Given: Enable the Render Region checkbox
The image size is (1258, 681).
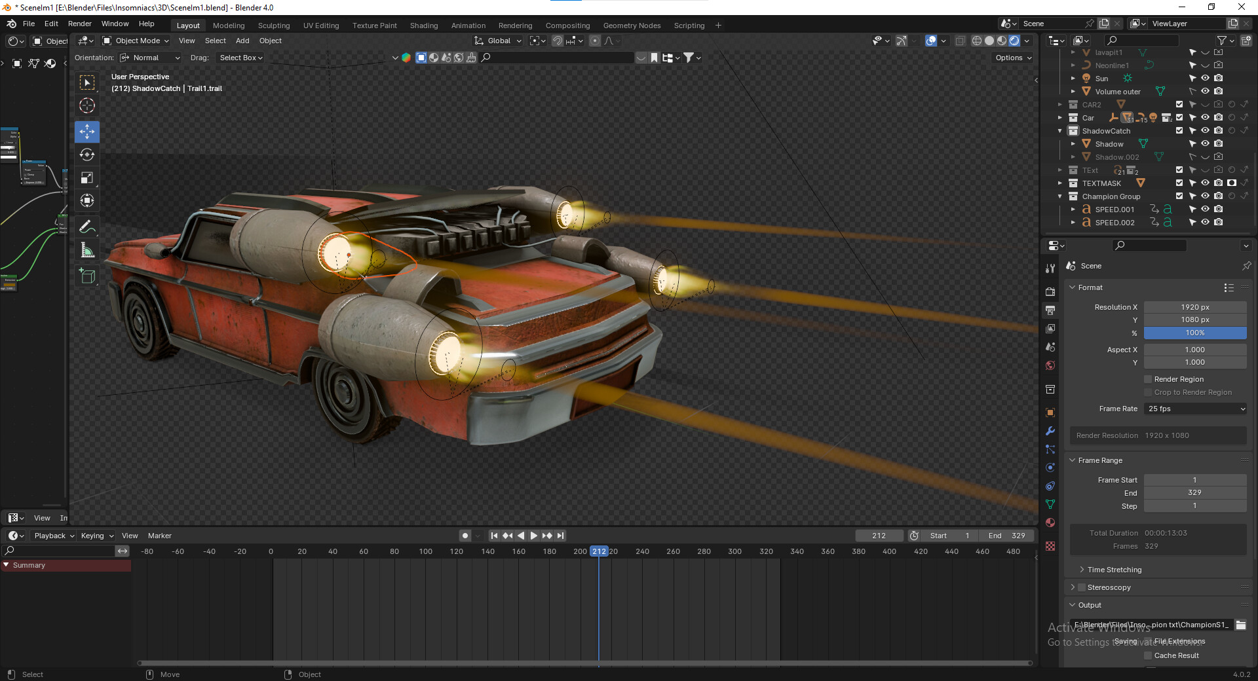Looking at the screenshot, I should click(x=1148, y=379).
